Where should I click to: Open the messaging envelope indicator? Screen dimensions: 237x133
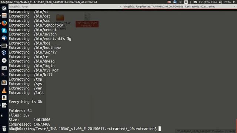195,2
